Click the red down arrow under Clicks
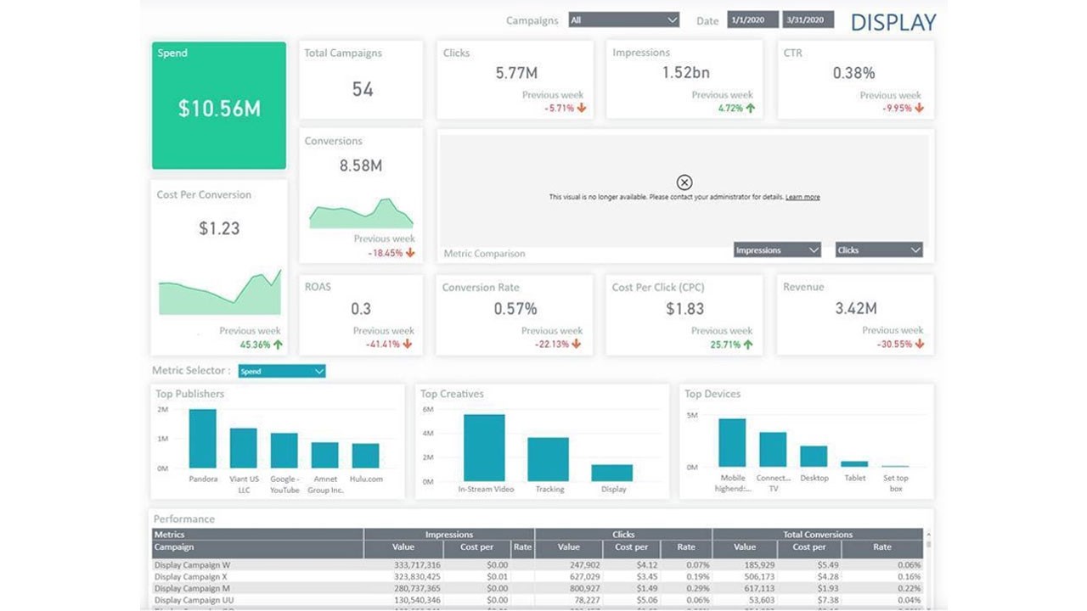 click(x=582, y=109)
